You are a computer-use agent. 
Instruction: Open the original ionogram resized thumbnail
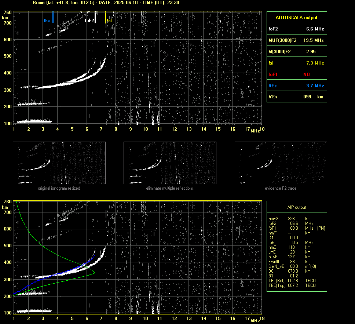[59, 163]
